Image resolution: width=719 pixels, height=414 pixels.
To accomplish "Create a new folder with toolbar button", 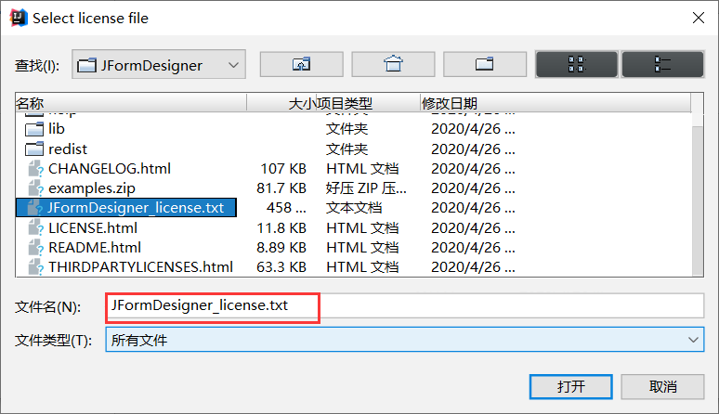I will tap(484, 64).
